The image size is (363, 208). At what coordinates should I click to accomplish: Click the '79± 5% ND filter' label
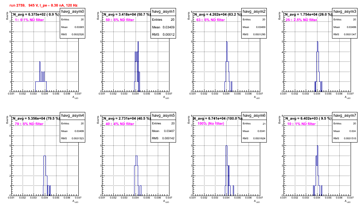pyautogui.click(x=29, y=124)
